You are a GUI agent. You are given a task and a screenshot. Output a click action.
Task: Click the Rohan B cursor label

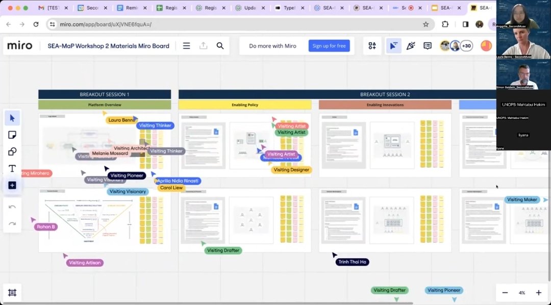46,226
